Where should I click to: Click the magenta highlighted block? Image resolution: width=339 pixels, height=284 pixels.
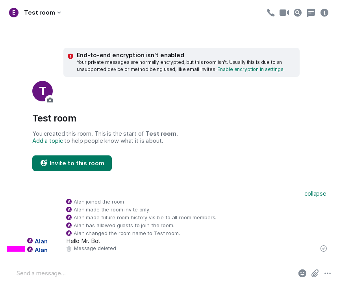coord(16,248)
